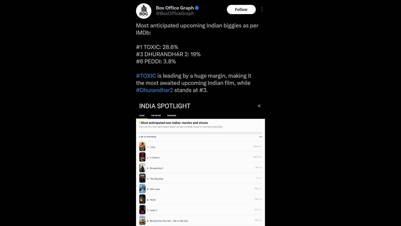Click the blue verified badge
The image size is (401, 226).
197,8
